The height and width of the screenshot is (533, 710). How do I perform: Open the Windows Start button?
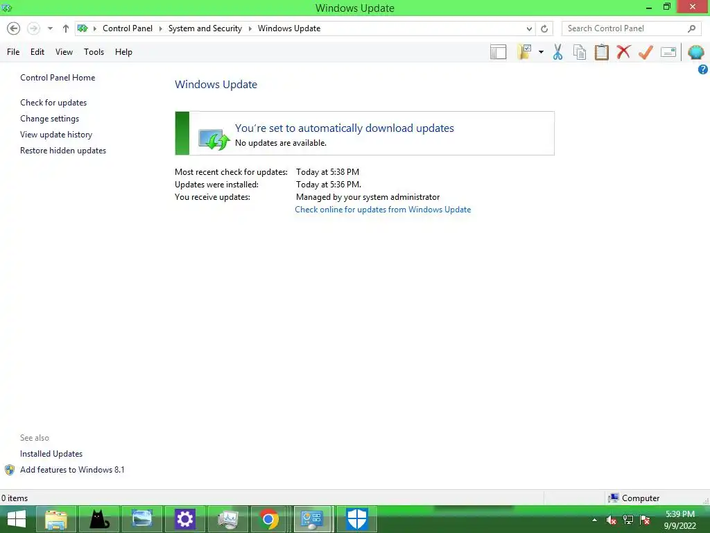coord(17,519)
